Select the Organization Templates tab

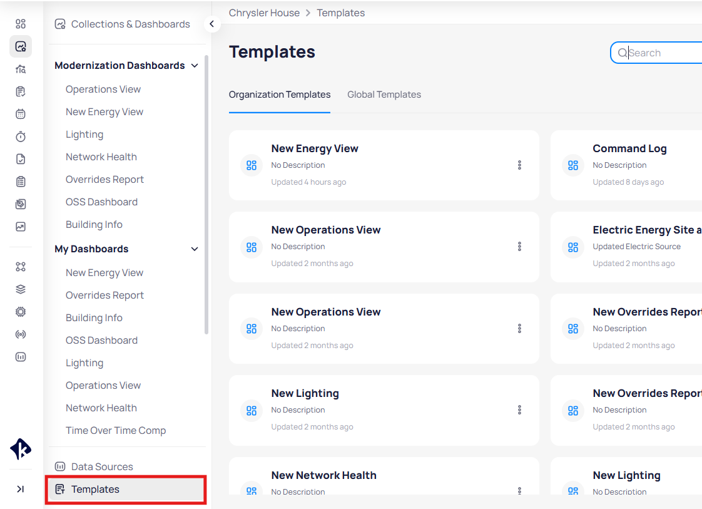click(280, 95)
